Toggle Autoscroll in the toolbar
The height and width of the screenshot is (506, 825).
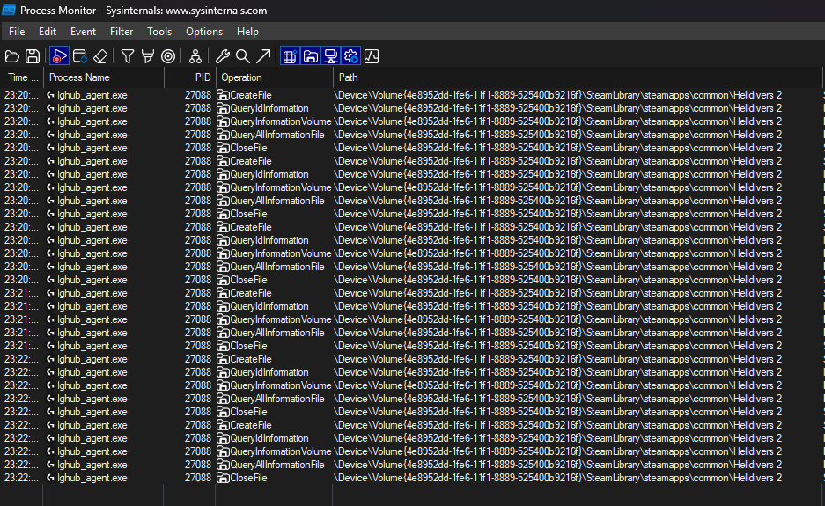click(x=80, y=56)
